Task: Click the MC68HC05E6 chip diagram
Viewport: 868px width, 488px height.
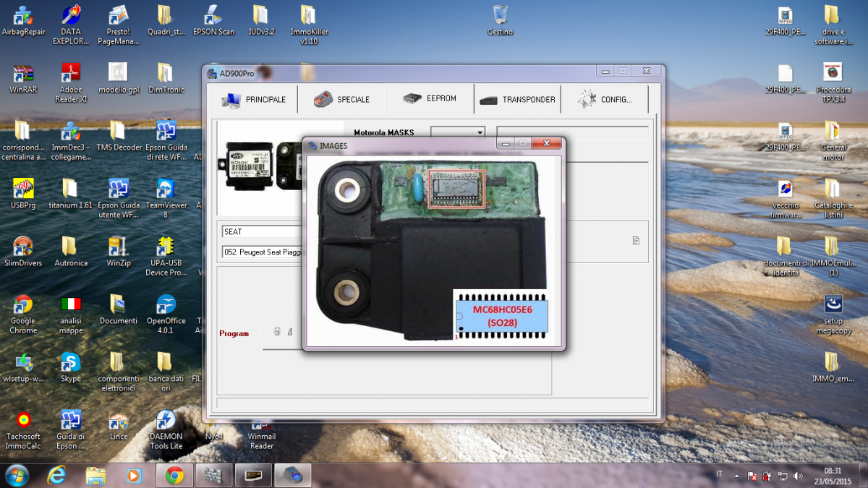Action: (x=501, y=316)
